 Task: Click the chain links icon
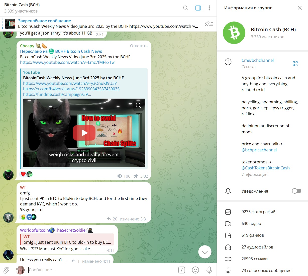click(228, 259)
